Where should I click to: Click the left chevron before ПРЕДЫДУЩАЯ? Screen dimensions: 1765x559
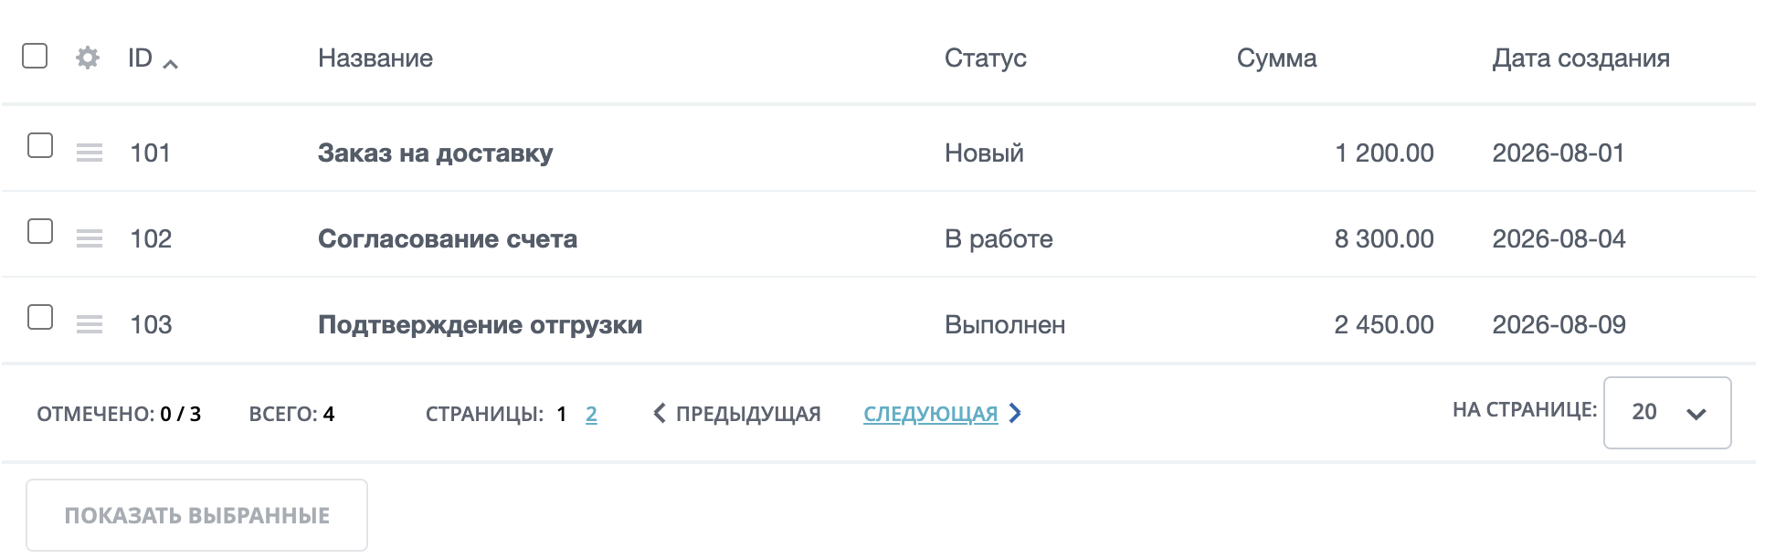[660, 413]
